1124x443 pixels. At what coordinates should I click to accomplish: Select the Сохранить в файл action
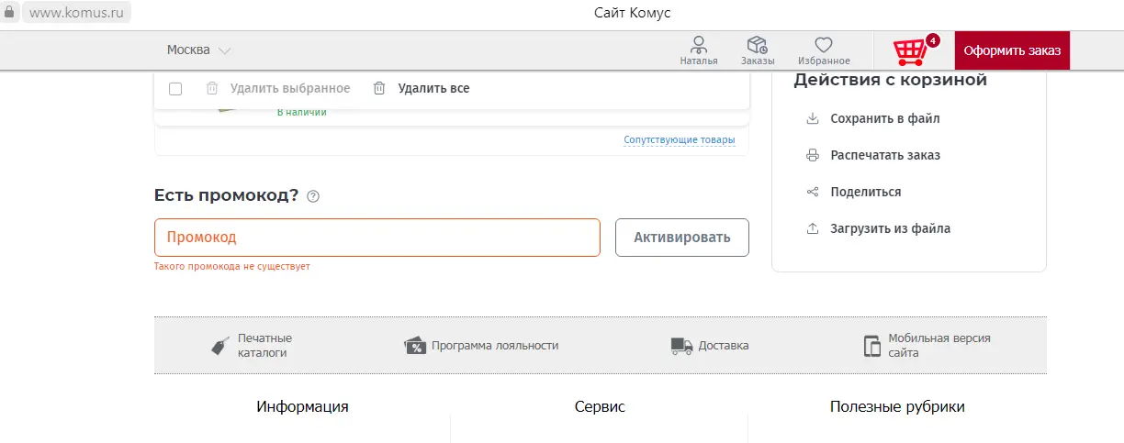point(885,118)
